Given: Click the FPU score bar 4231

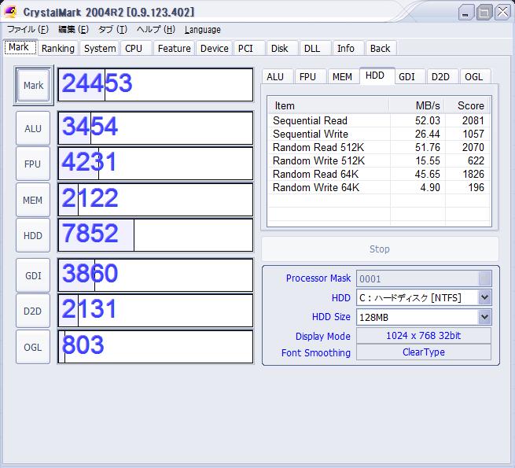Looking at the screenshot, I should 156,164.
